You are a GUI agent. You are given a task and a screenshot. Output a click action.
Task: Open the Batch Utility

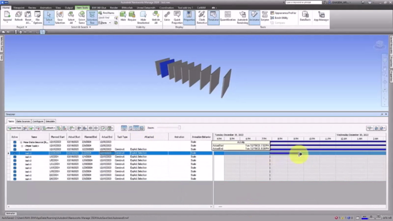[x=279, y=18]
